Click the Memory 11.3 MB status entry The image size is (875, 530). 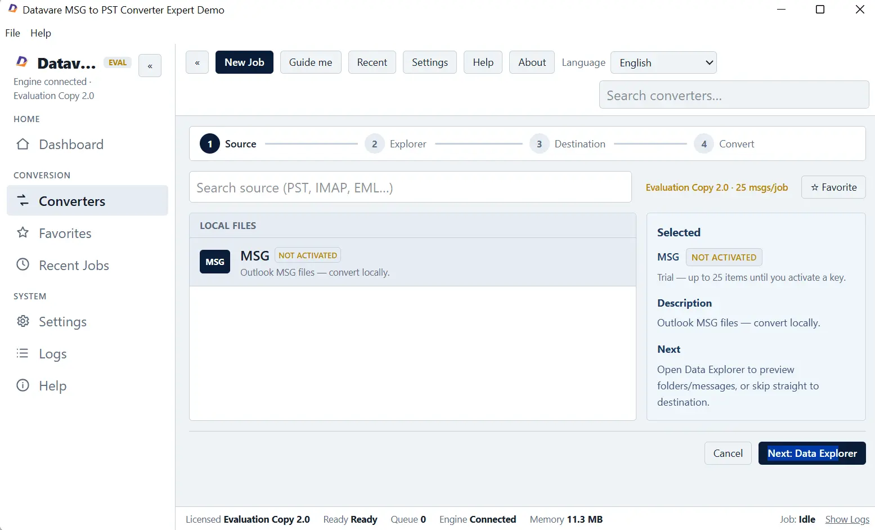566,519
